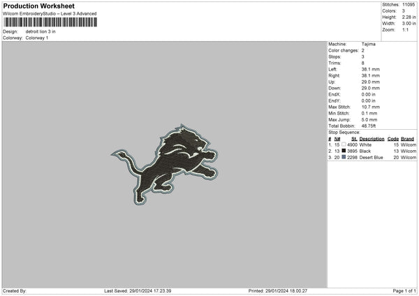419x296 pixels.
Task: Click the 'Right:' label
Action: click(x=334, y=75)
